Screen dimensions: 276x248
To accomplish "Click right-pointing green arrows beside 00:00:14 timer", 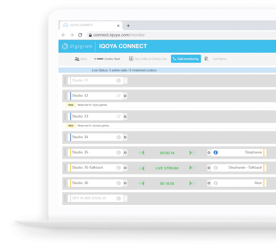I will [x=192, y=153].
